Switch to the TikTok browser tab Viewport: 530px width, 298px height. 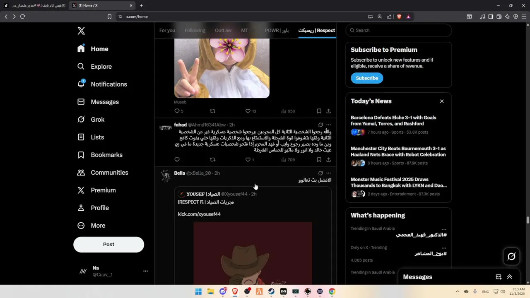[35, 5]
